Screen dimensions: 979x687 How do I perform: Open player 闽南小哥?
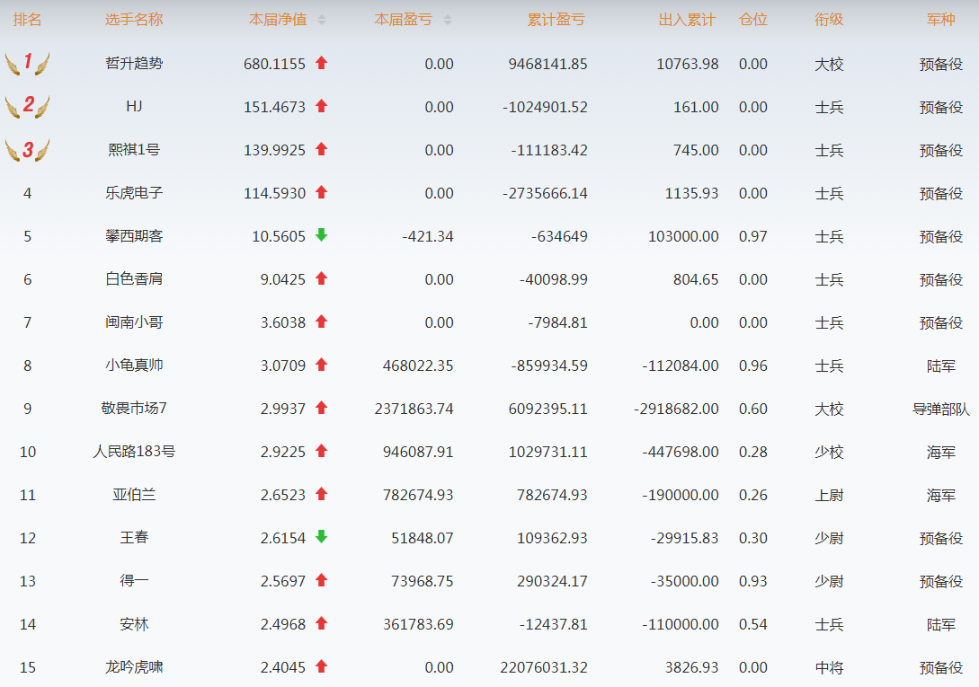(x=134, y=321)
